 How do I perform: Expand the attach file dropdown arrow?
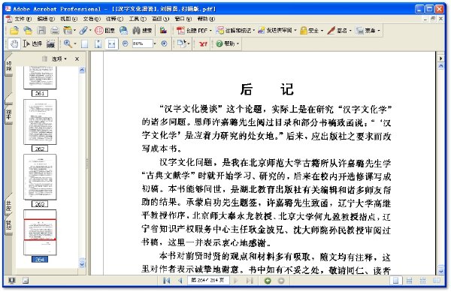click(x=90, y=30)
